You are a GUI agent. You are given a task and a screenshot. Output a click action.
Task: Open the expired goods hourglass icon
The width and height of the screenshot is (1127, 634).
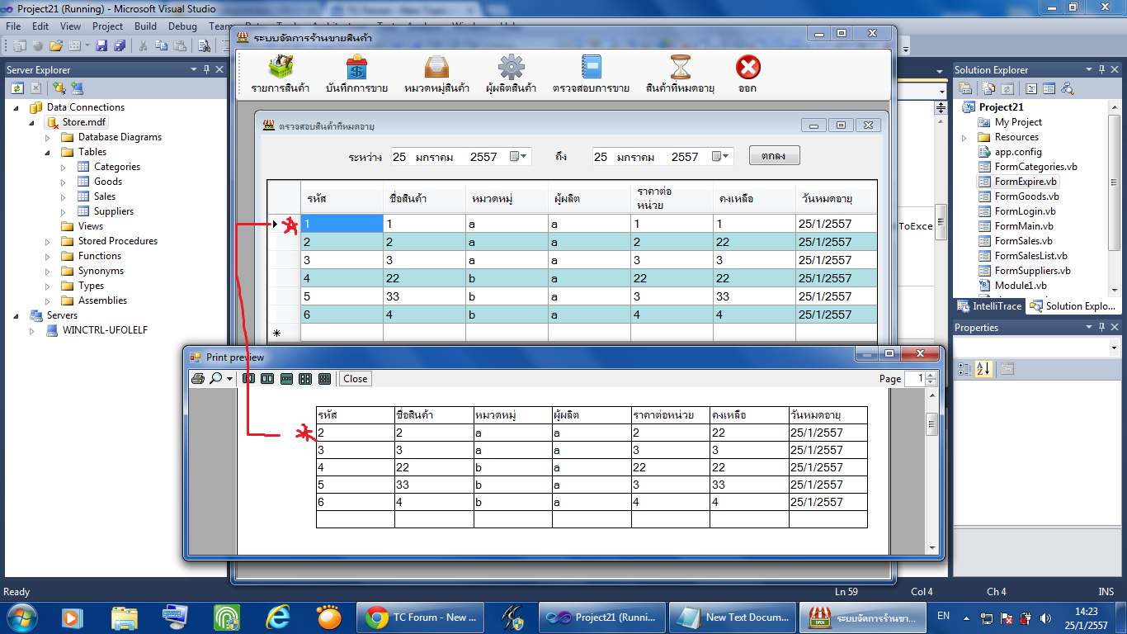680,68
